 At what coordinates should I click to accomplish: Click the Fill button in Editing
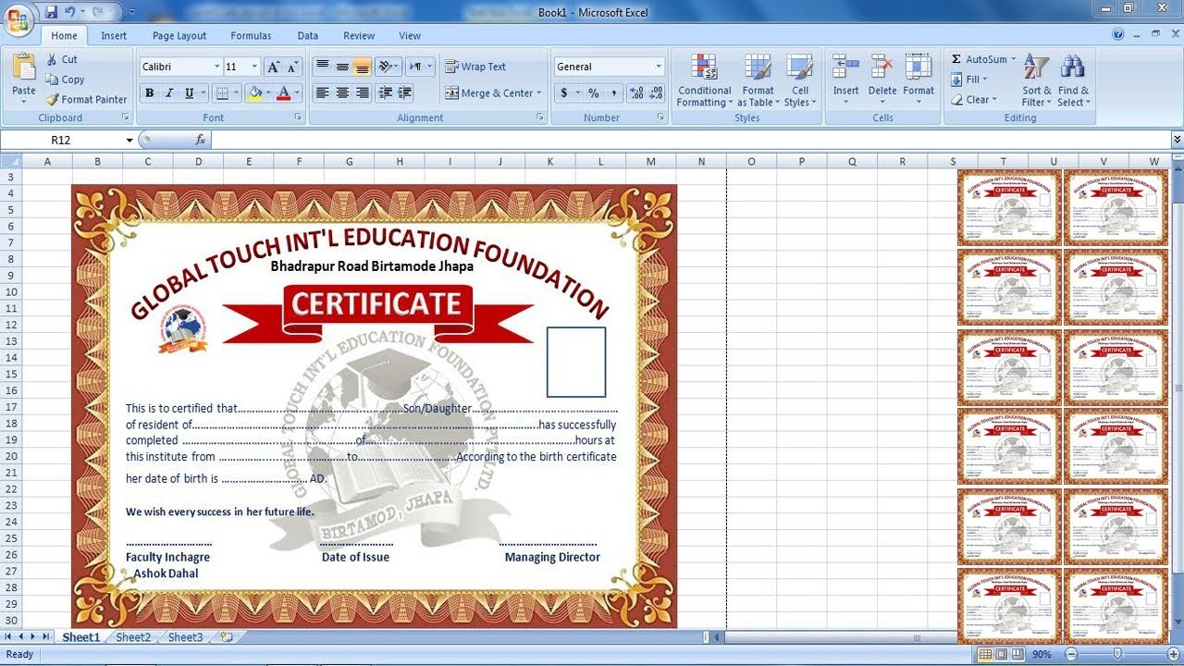click(x=970, y=80)
